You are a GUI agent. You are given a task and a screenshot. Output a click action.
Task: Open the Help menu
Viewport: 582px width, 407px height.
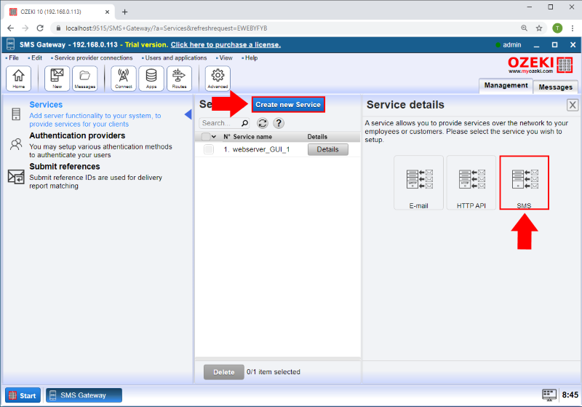tap(251, 58)
